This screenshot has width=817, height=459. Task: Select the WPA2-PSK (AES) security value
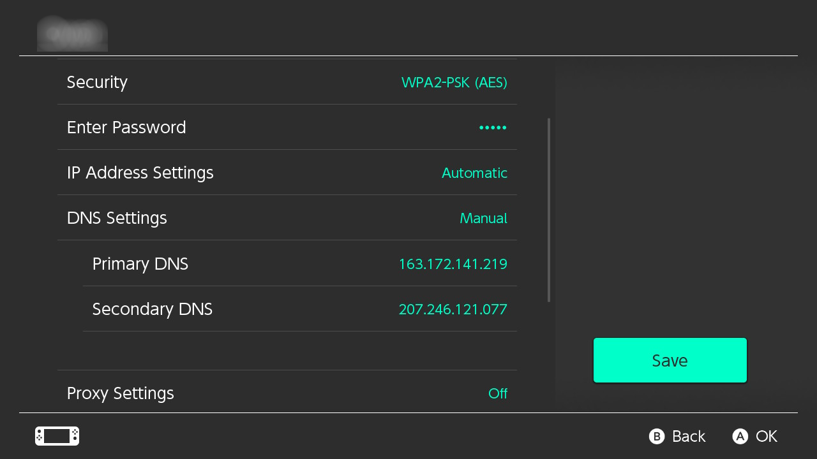pyautogui.click(x=454, y=82)
